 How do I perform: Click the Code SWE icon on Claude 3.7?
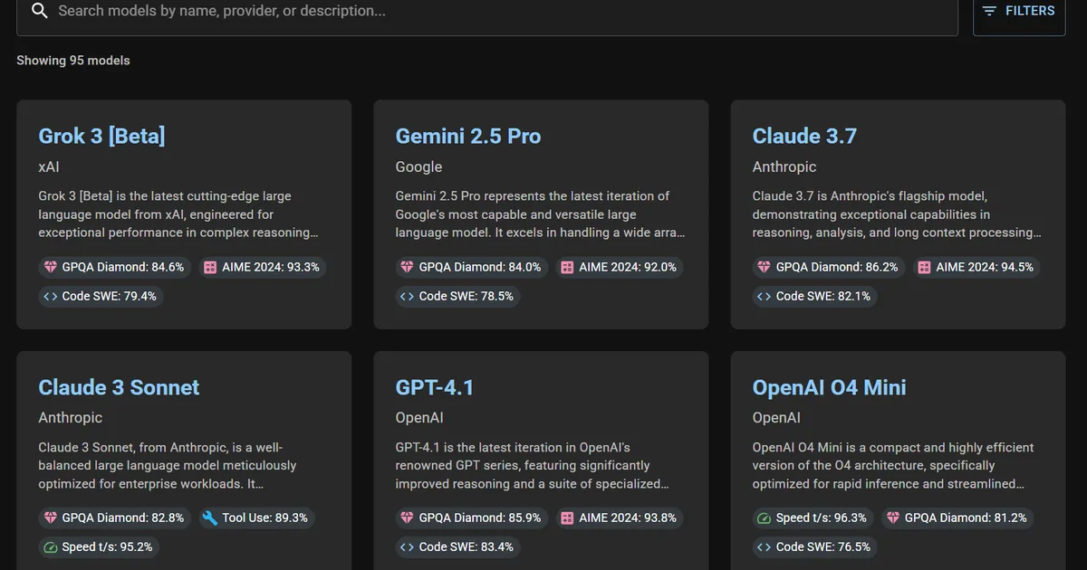pos(764,297)
